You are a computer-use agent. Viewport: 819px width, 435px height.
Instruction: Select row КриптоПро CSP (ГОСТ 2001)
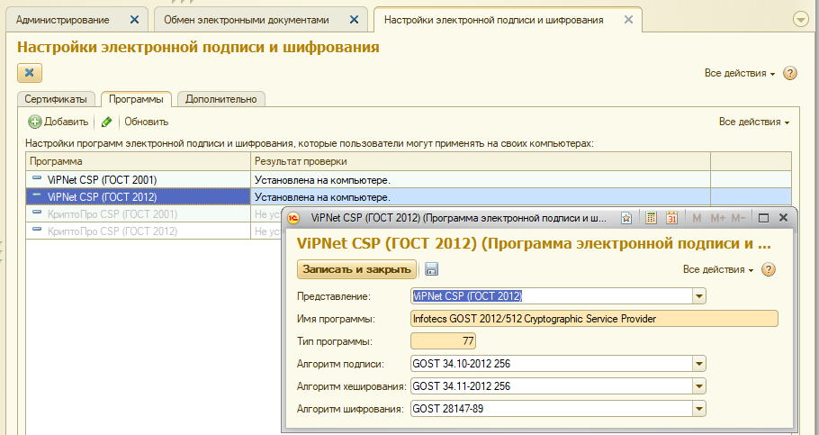(138, 214)
